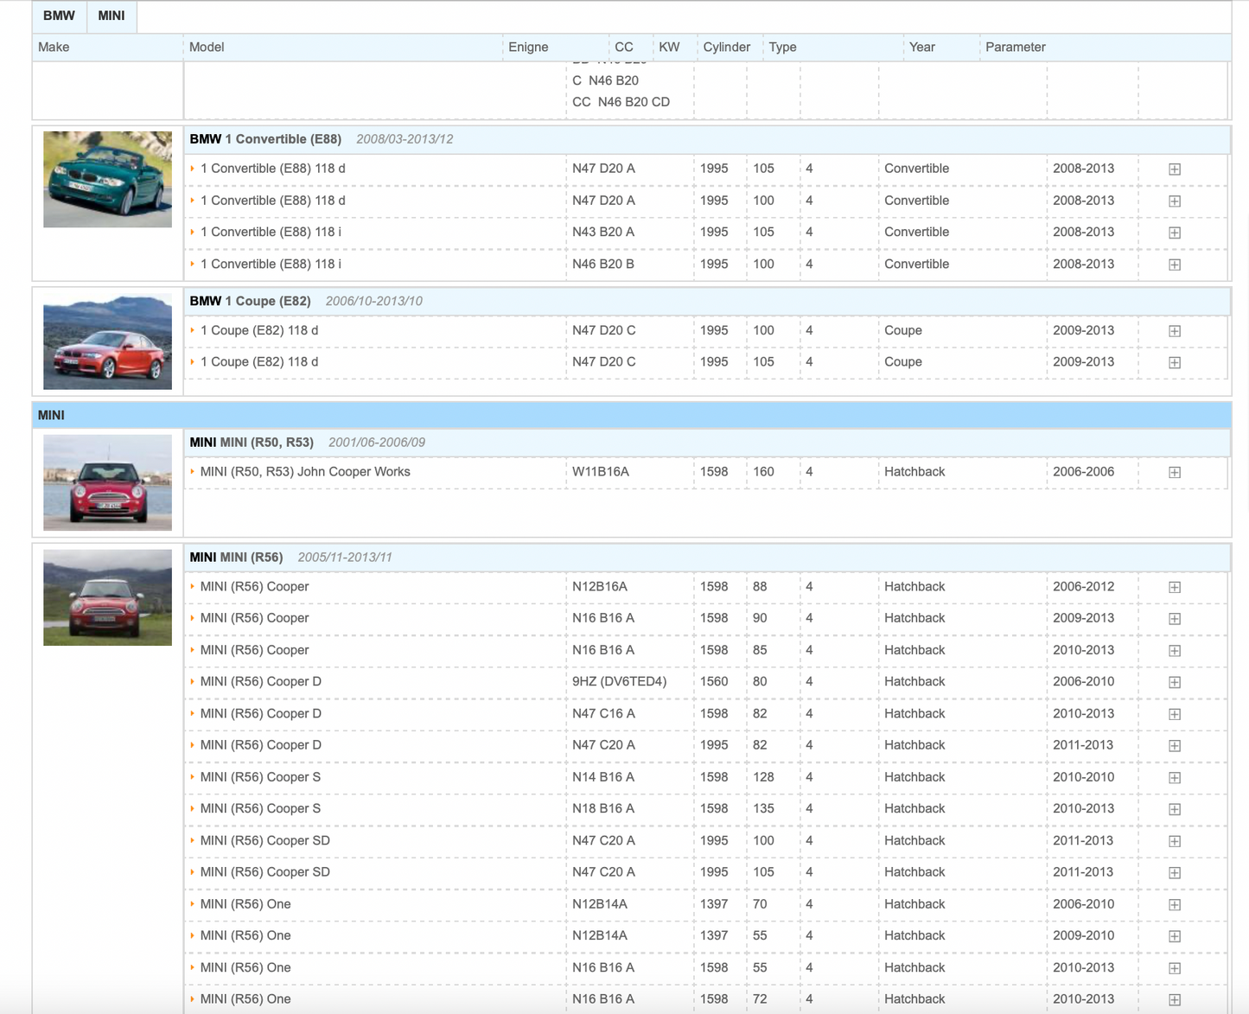Click the Model column header
Image resolution: width=1249 pixels, height=1014 pixels.
click(207, 48)
